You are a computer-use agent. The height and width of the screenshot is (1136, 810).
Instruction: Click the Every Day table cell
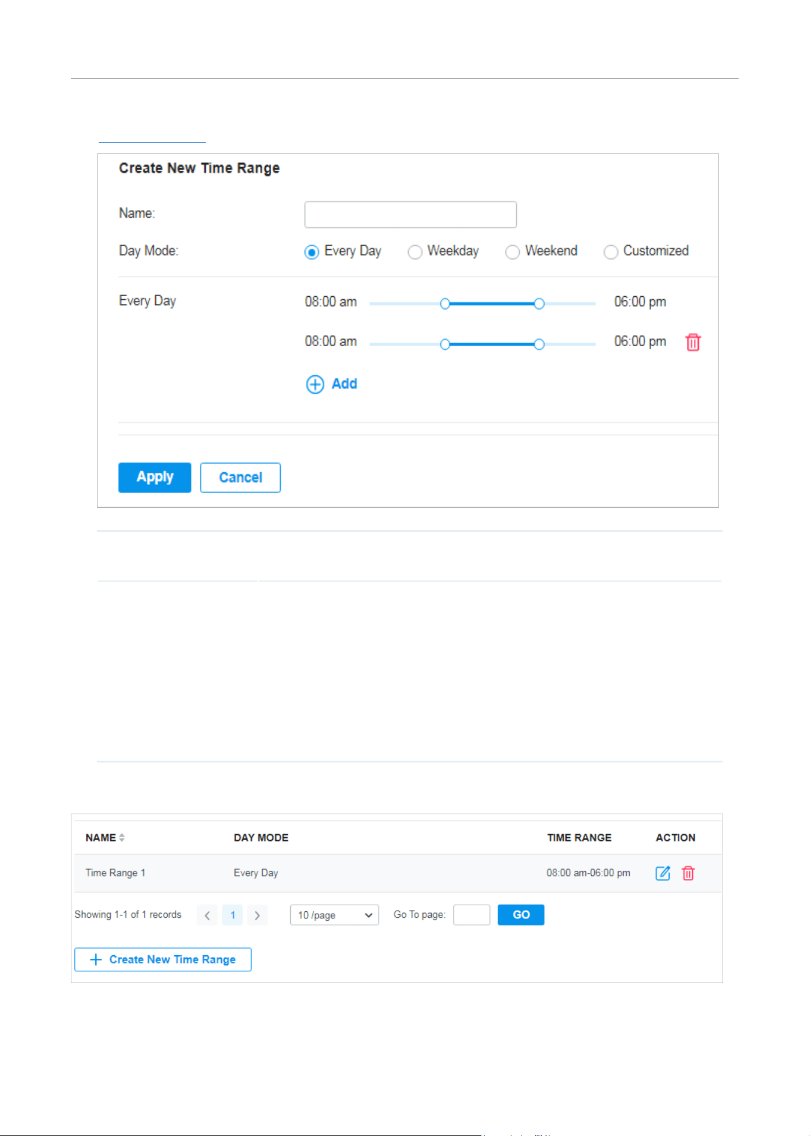pos(256,873)
